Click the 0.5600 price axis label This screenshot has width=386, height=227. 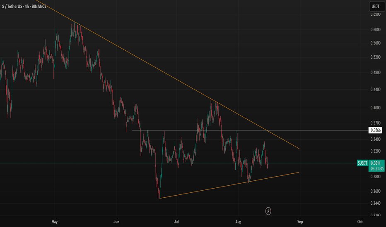click(x=375, y=43)
